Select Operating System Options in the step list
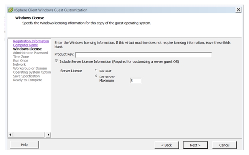The width and height of the screenshot is (249, 155). point(32,72)
